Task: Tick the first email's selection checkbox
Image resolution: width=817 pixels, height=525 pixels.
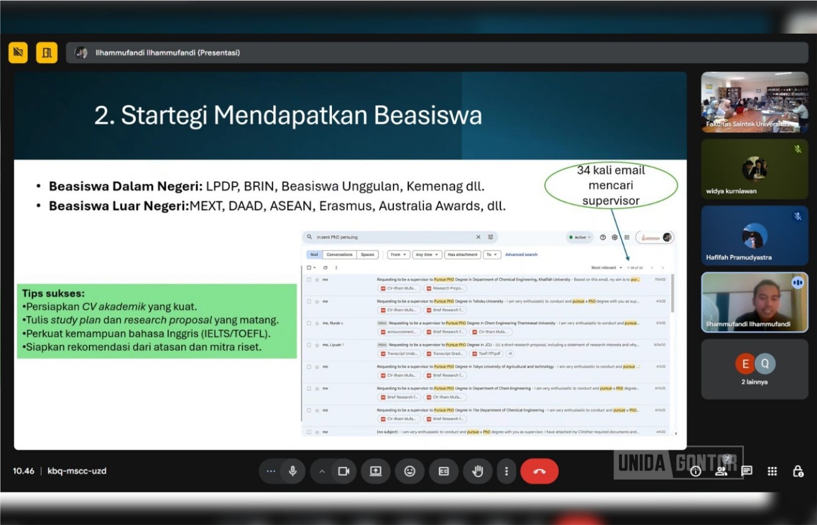Action: (x=308, y=279)
